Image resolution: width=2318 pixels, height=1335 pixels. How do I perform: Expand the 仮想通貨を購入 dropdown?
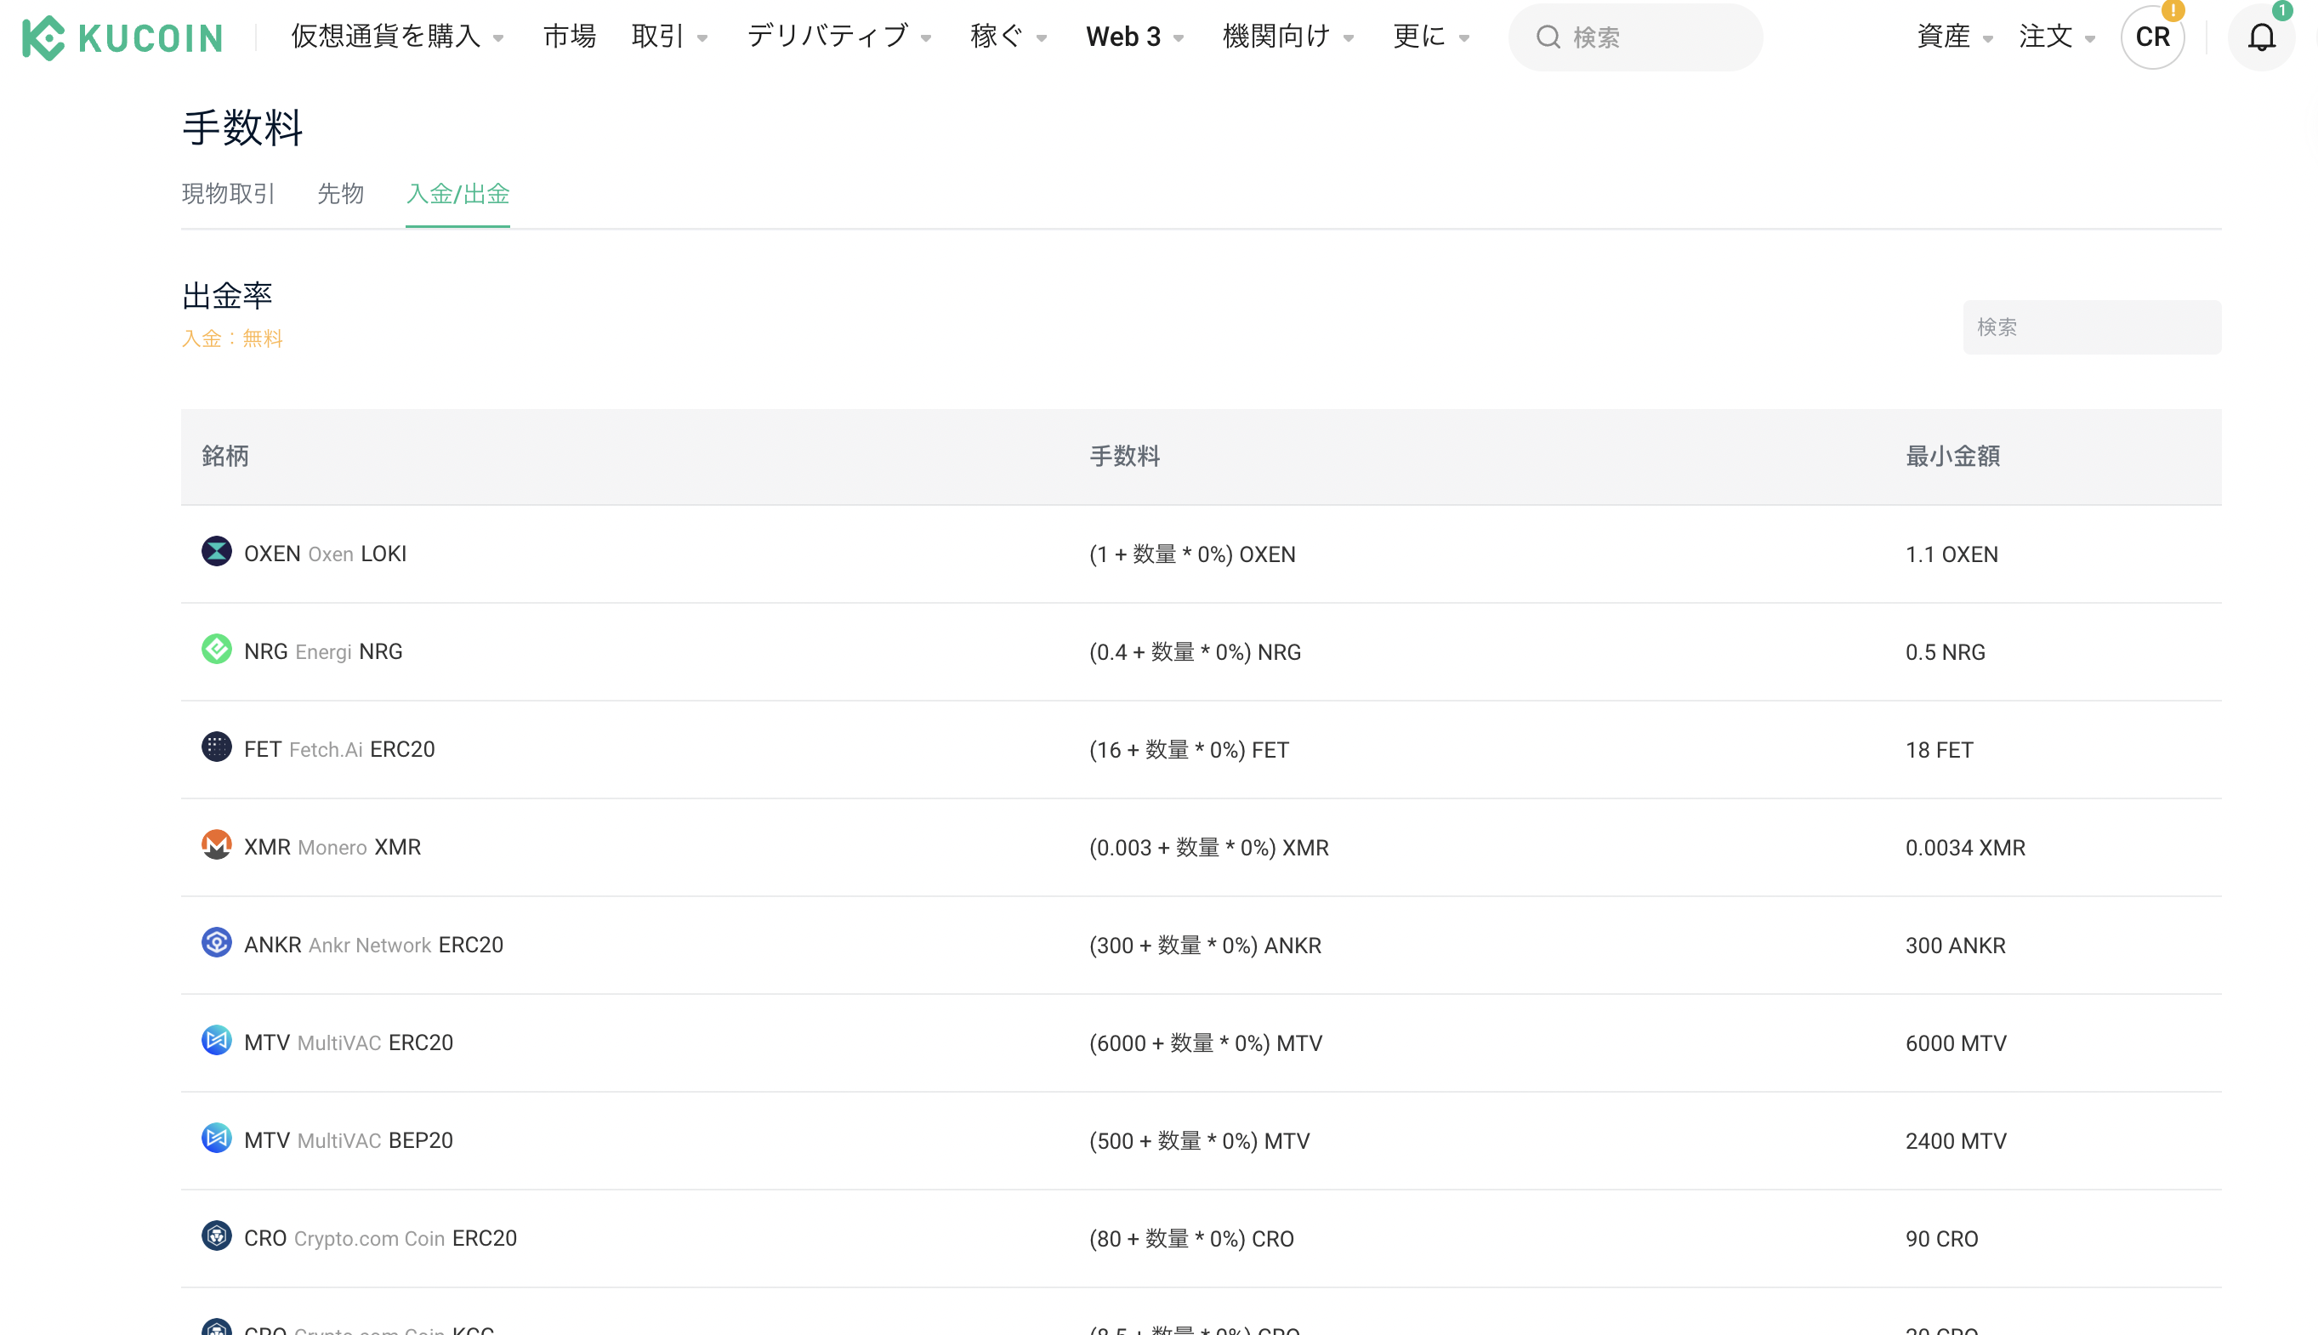pos(397,37)
